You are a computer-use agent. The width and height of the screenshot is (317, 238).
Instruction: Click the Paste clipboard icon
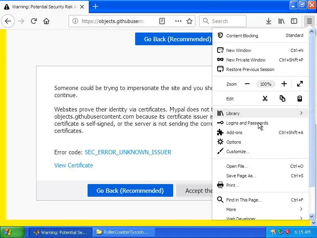click(300, 98)
